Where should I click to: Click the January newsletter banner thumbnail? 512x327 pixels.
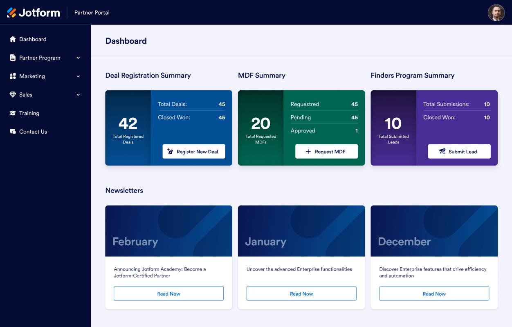[x=301, y=231]
